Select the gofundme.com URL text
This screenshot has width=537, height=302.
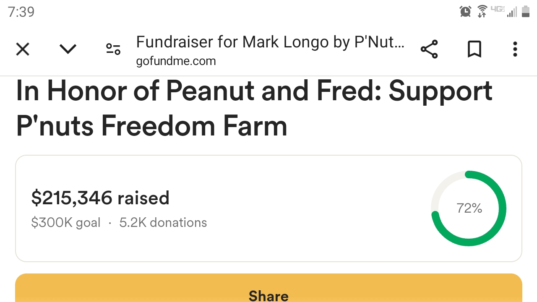point(176,61)
